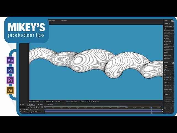Image resolution: width=177 pixels, height=133 pixels.
Task: Click the Edit Target button in Tracker
Action: click(x=168, y=112)
